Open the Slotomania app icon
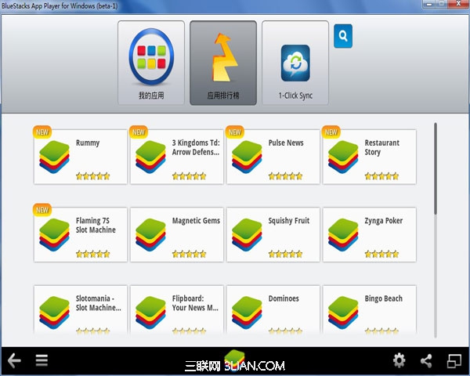Screen dimensions: 470x376 [x=54, y=313]
